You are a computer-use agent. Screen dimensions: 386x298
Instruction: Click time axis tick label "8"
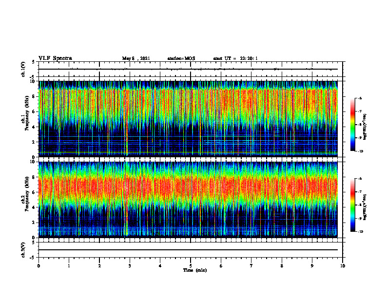[282, 266]
